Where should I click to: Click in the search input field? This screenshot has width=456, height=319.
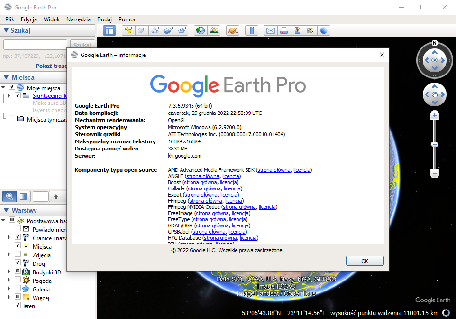35,45
